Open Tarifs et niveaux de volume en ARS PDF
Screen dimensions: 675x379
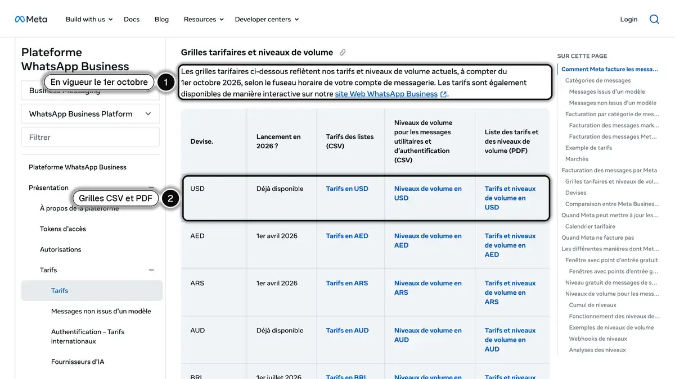(510, 292)
